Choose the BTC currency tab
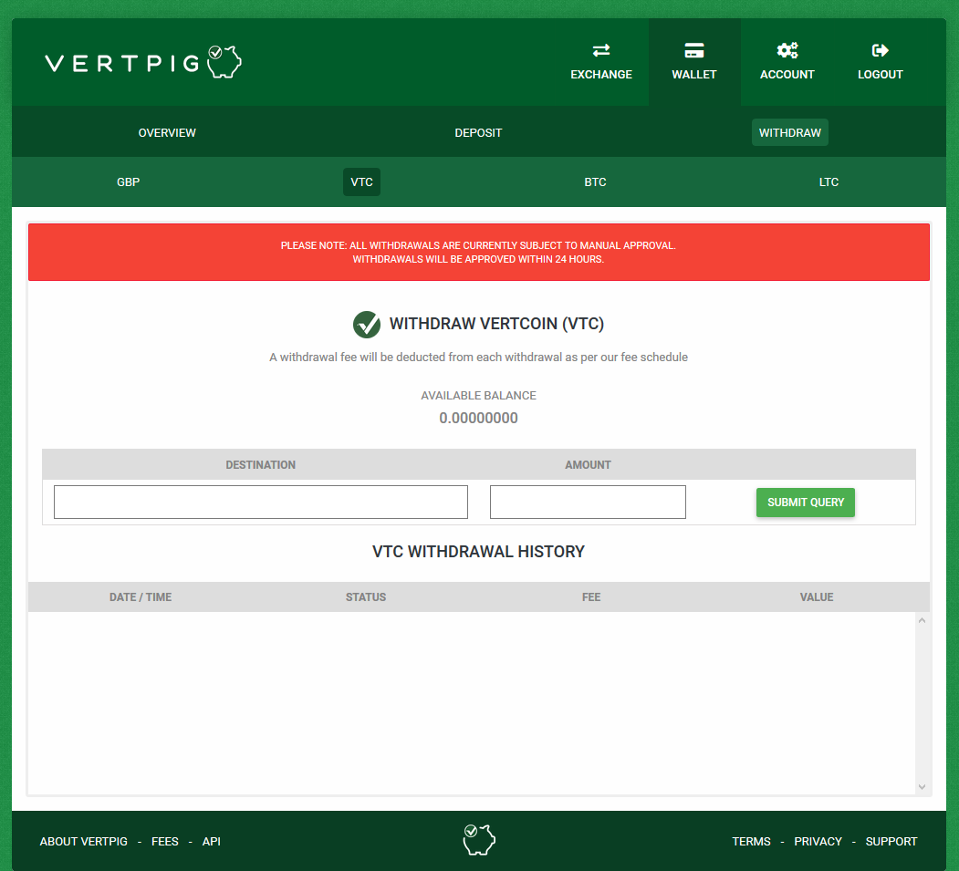959x871 pixels. [x=595, y=182]
